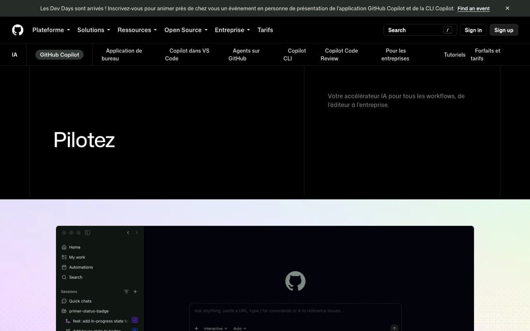Image resolution: width=530 pixels, height=331 pixels.
Task: Open Copilot Code Review tab
Action: (339, 55)
